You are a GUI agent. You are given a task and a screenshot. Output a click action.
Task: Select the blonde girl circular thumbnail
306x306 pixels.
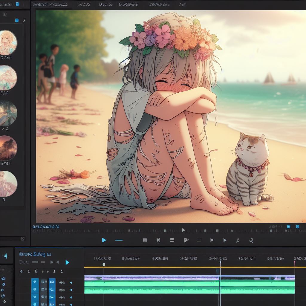point(8,42)
